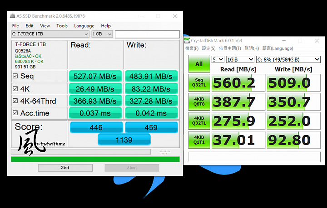The height and width of the screenshot is (208, 327).
Task: Open the Help menu in AS SSD
Action: 106,26
